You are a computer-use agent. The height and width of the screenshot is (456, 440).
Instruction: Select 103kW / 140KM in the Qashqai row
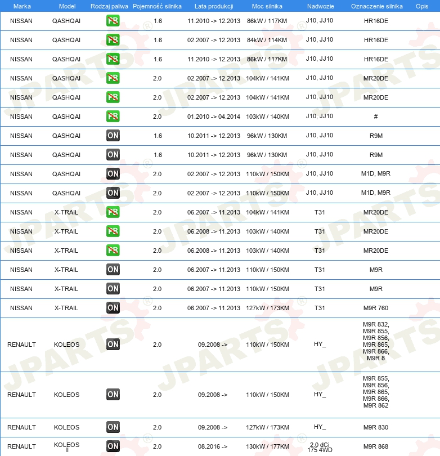268,117
